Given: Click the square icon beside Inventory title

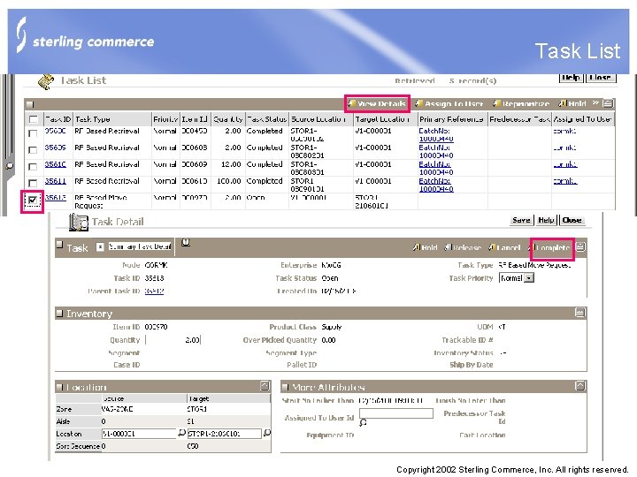Looking at the screenshot, I should click(60, 313).
